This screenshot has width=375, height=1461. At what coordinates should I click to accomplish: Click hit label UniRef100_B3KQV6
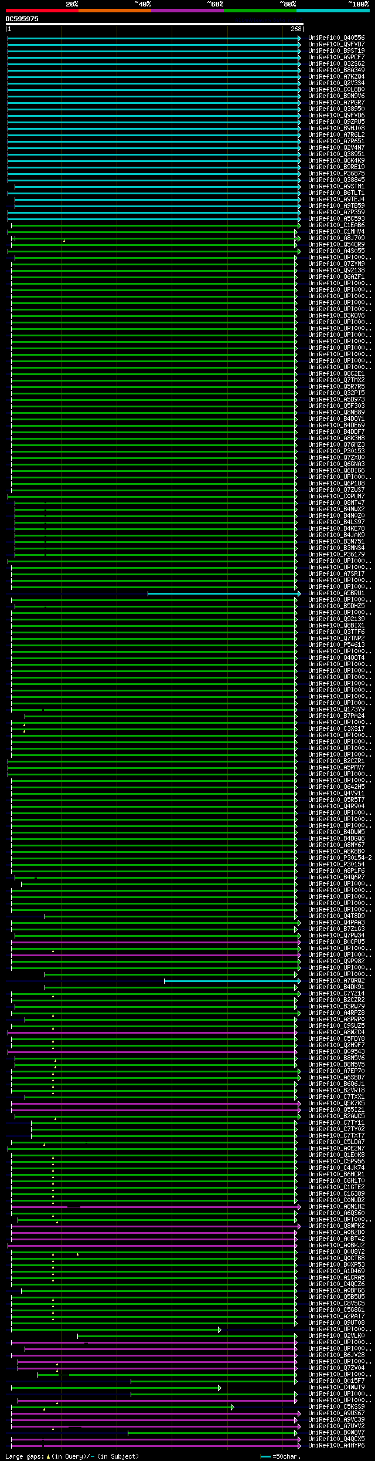pos(336,316)
